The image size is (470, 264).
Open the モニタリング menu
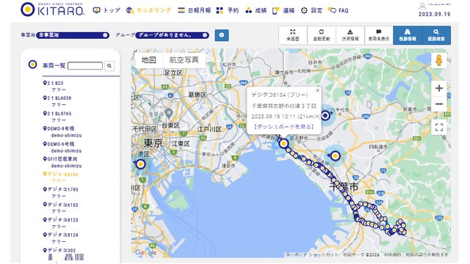(148, 10)
